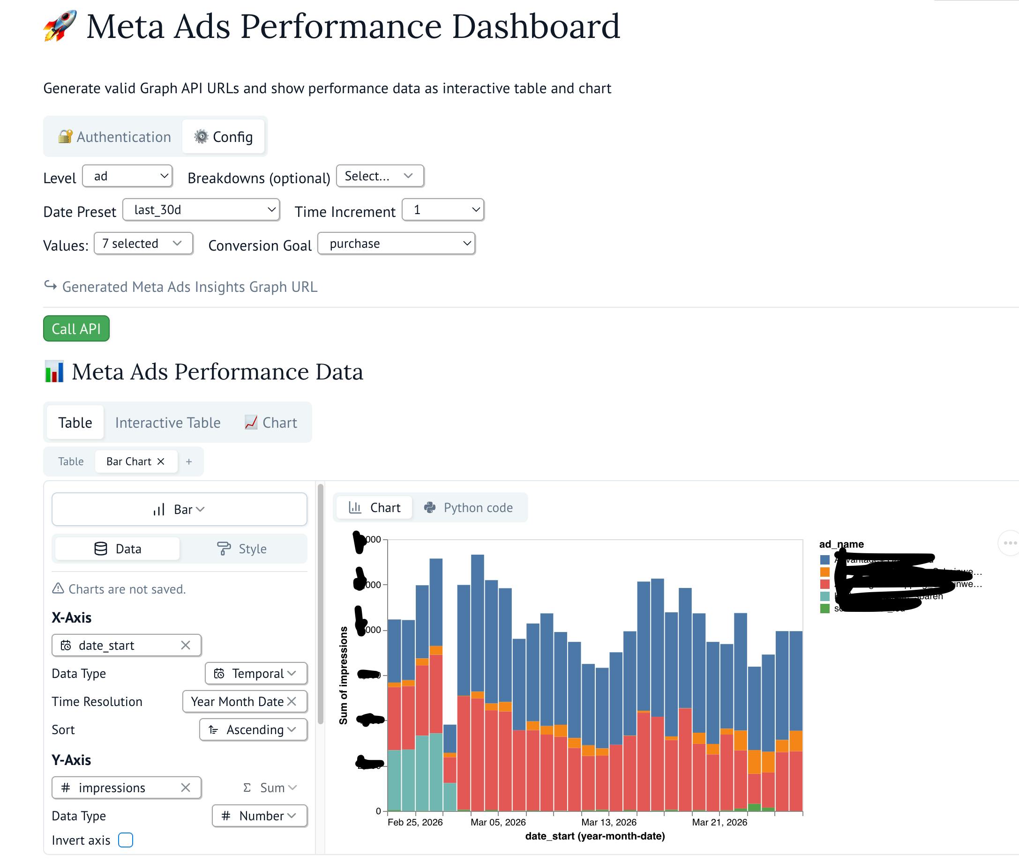Open the Values 7 selected dropdown

pos(143,243)
